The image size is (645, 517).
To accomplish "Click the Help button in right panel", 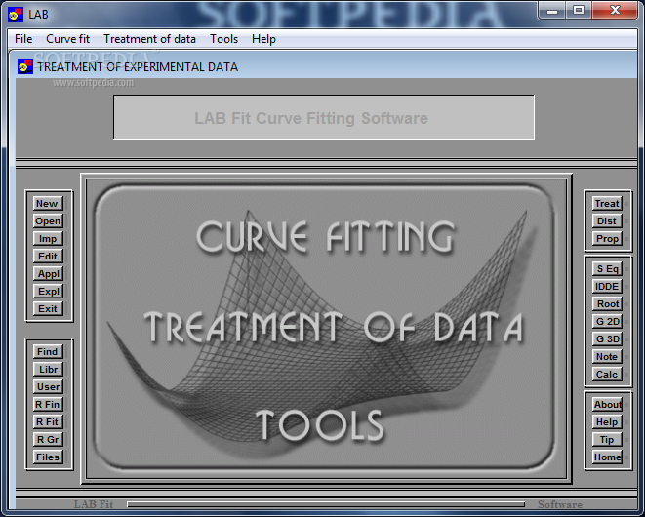I will pyautogui.click(x=607, y=422).
